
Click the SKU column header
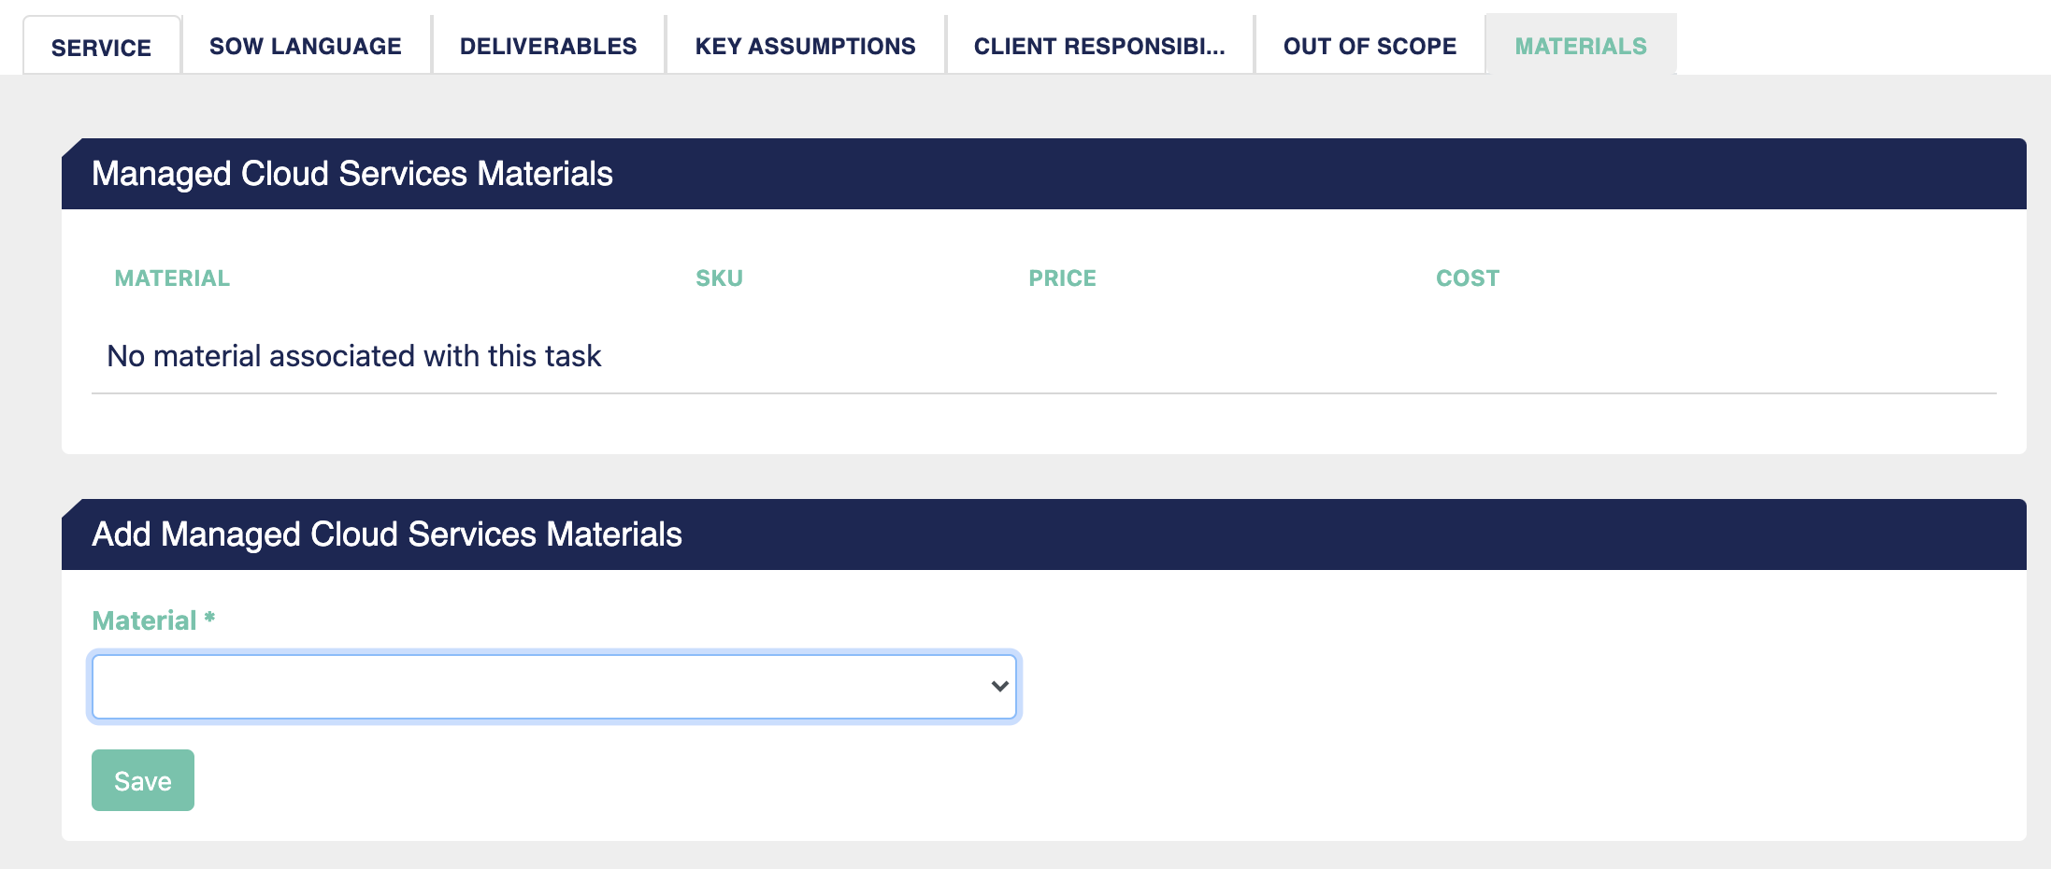(x=719, y=278)
